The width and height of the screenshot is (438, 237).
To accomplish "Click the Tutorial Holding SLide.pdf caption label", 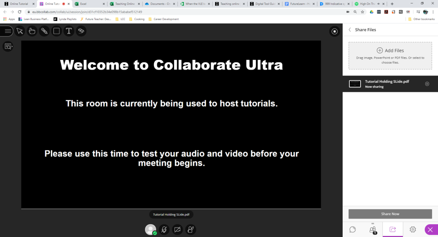I will pos(171,214).
